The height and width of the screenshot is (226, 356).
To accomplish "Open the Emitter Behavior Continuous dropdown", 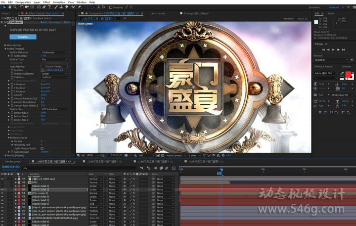I will 54,52.
